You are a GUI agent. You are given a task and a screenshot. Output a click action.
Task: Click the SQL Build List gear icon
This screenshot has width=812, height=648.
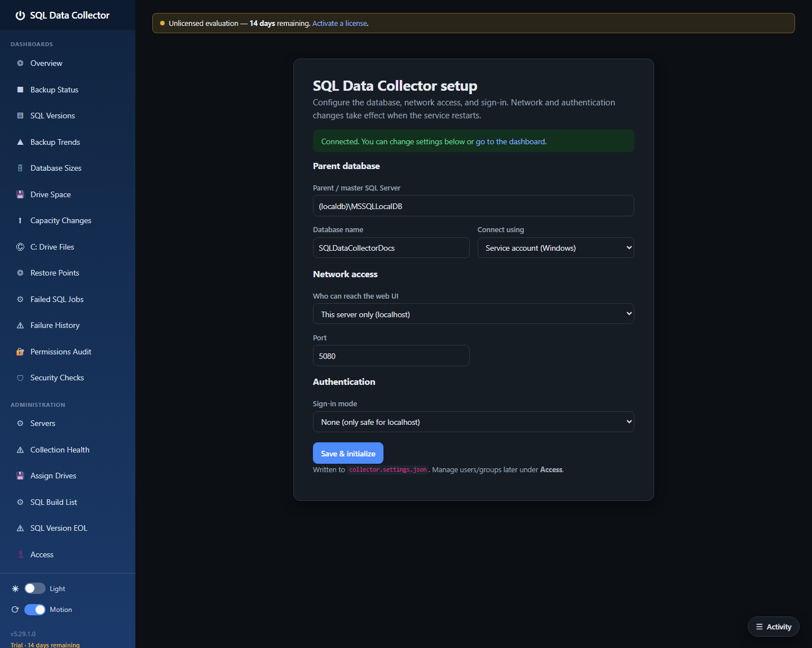coord(20,502)
